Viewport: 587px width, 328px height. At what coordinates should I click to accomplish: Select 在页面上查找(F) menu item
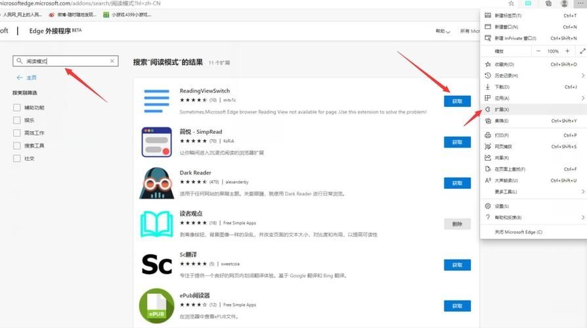pos(533,169)
